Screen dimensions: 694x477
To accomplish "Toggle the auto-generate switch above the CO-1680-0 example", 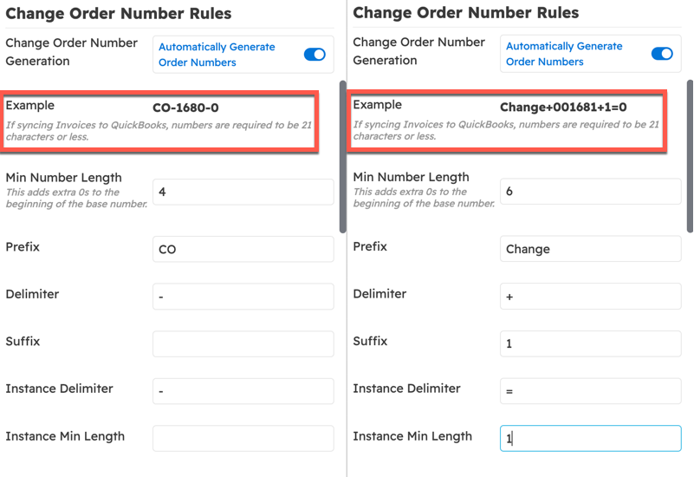I will tap(315, 55).
